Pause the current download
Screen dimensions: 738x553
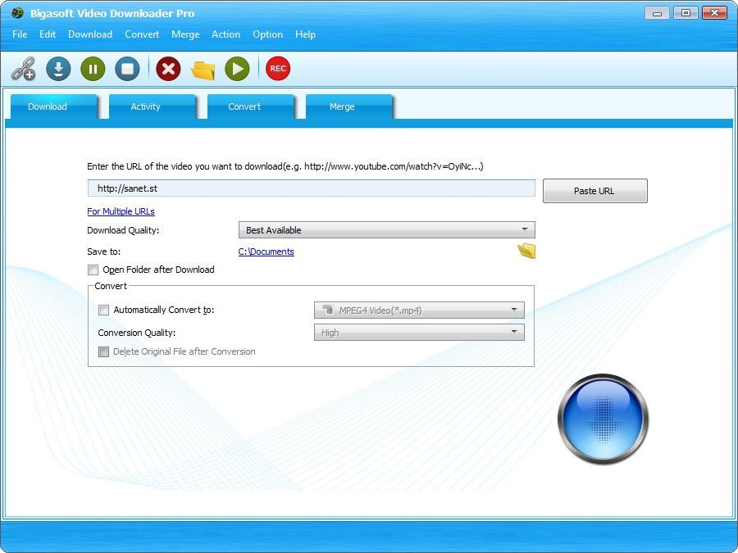pyautogui.click(x=92, y=69)
